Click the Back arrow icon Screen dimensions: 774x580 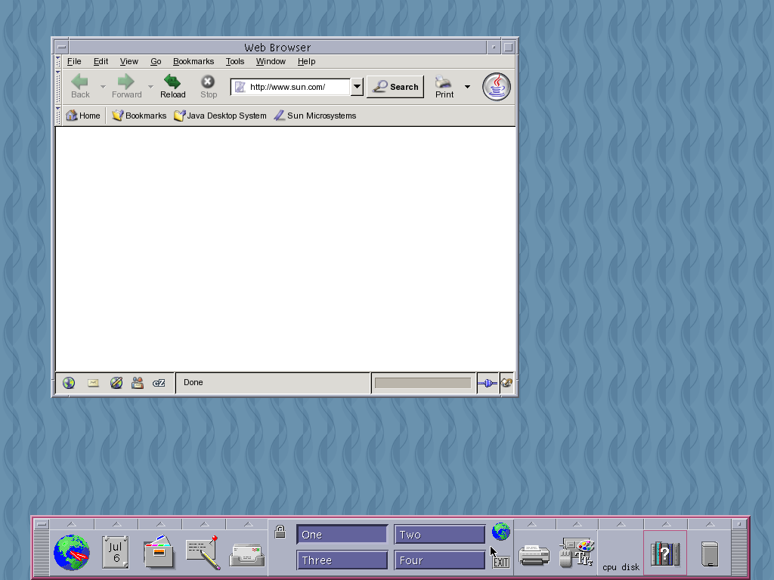click(x=80, y=82)
